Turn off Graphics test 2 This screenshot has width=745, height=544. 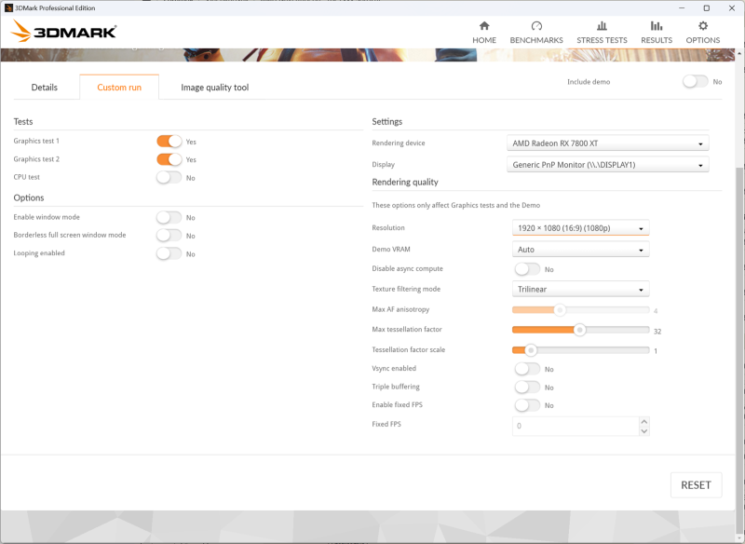pyautogui.click(x=169, y=159)
